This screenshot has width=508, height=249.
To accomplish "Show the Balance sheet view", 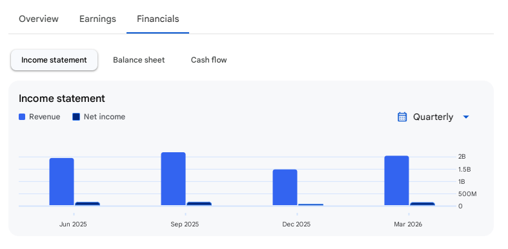I will 139,60.
